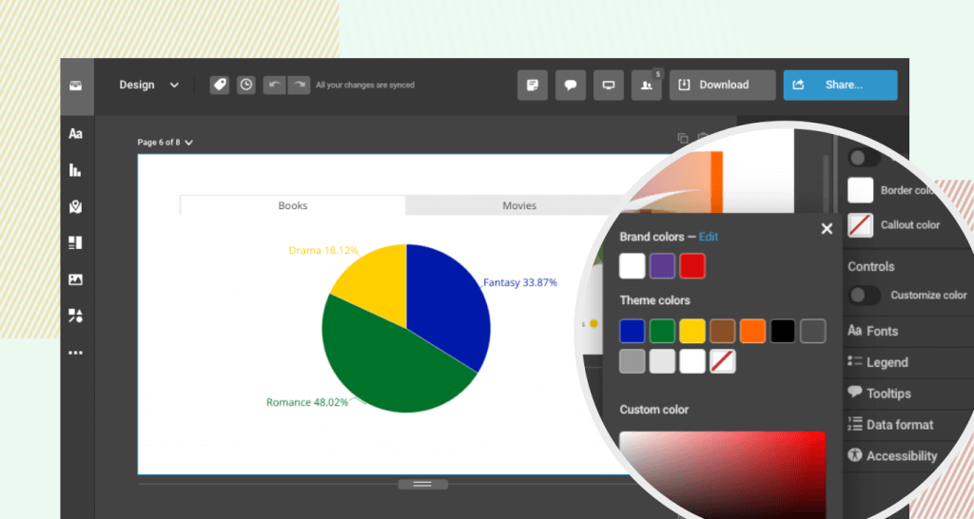Open the Design dropdown menu
The image size is (974, 519).
(149, 85)
